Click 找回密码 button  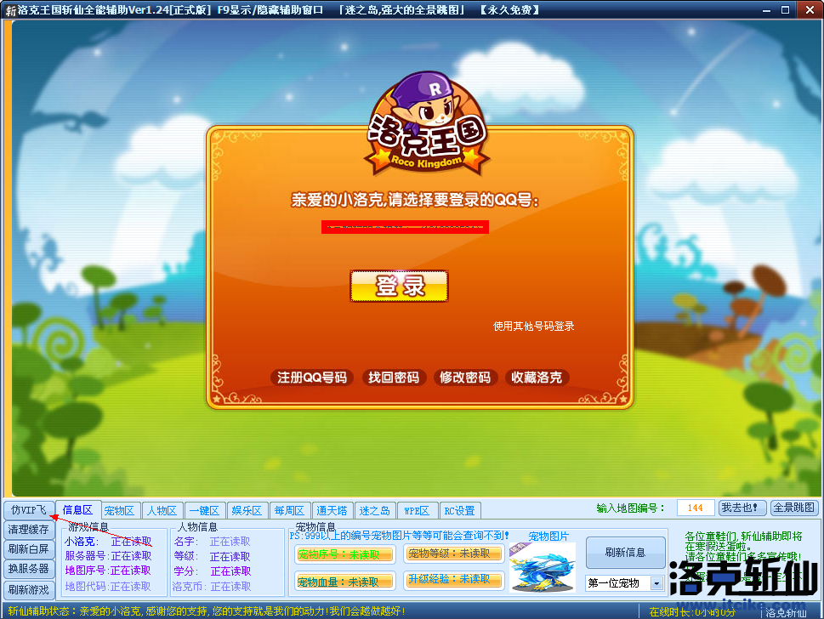point(393,378)
